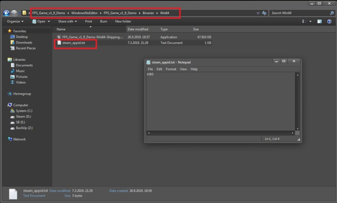This screenshot has height=203, width=337.
Task: Click the search magnifier icon
Action: coord(331,13)
